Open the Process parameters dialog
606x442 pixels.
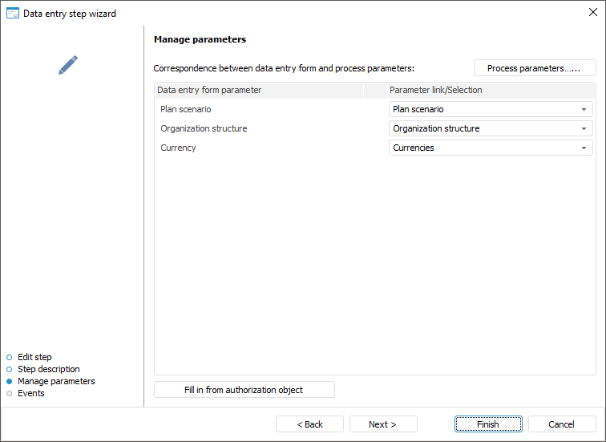coord(535,68)
